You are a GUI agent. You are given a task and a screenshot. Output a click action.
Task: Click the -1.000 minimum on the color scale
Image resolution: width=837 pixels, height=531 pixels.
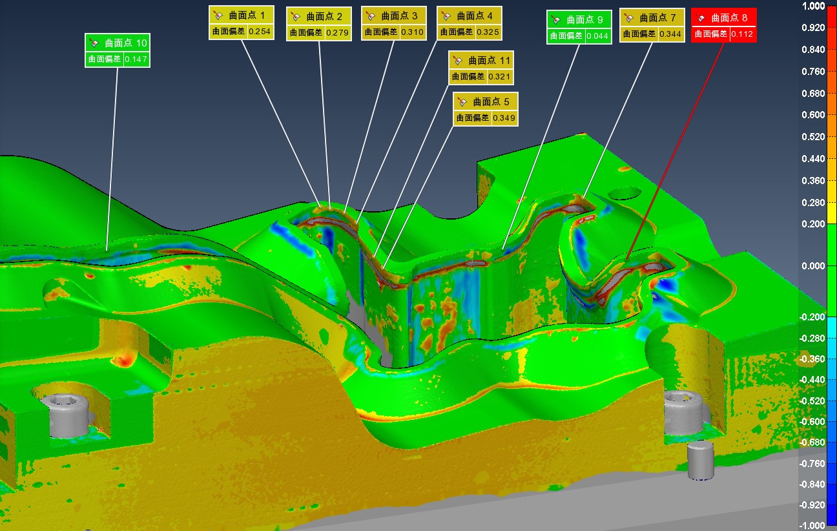(x=814, y=526)
